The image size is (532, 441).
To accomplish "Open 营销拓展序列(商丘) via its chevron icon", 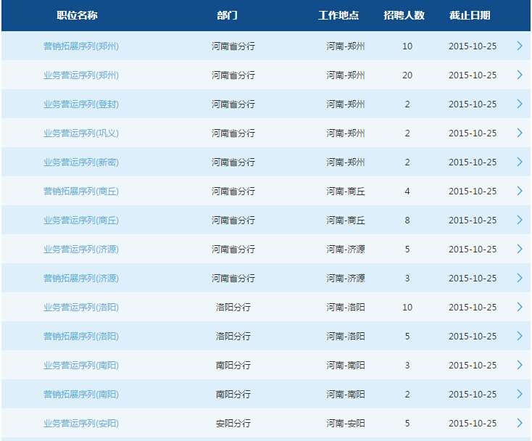I will [x=519, y=191].
